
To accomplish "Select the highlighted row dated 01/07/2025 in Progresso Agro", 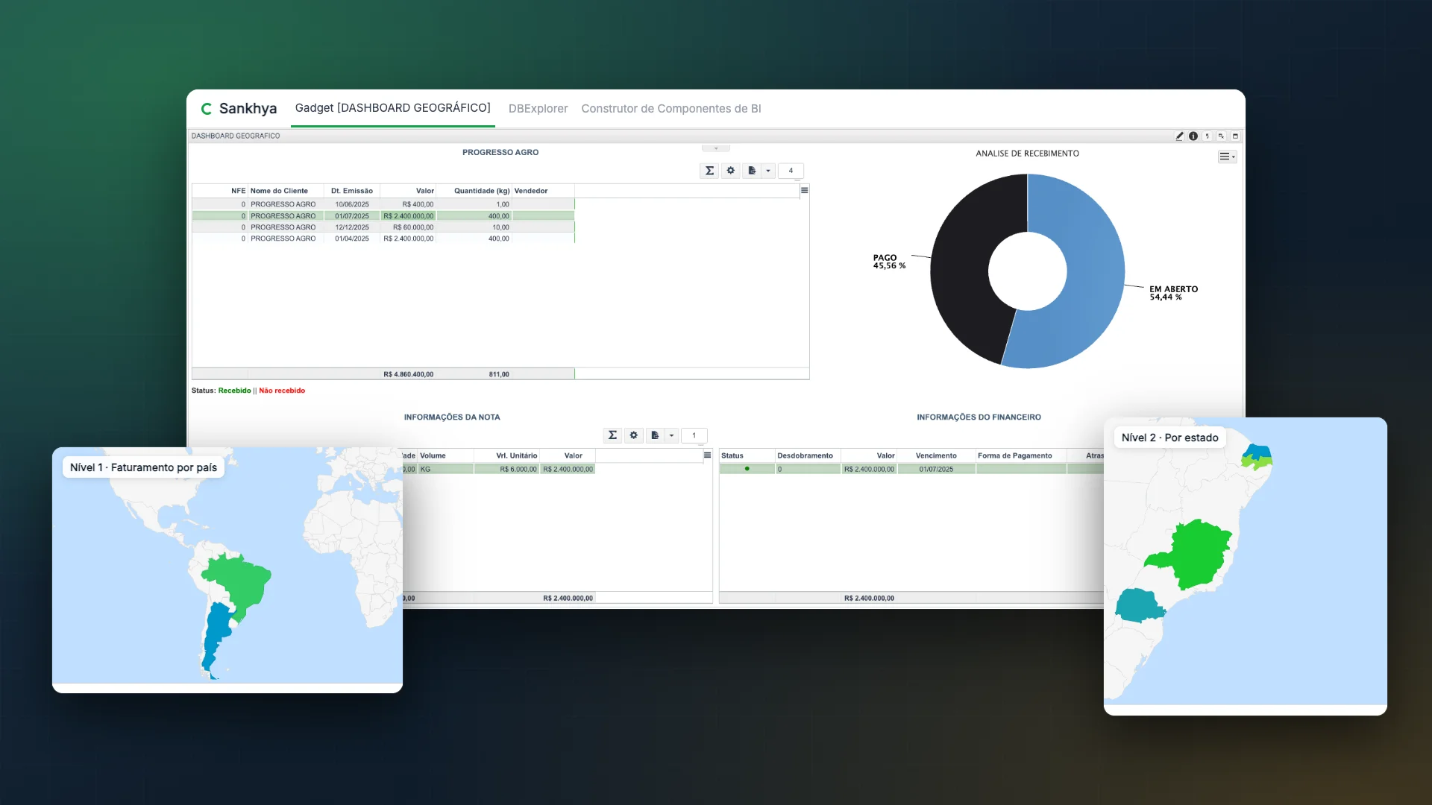I will [x=383, y=216].
